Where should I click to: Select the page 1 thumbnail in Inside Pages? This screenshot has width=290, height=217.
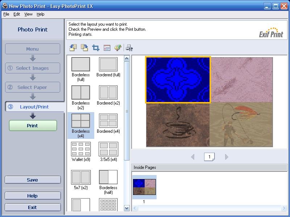(x=144, y=187)
